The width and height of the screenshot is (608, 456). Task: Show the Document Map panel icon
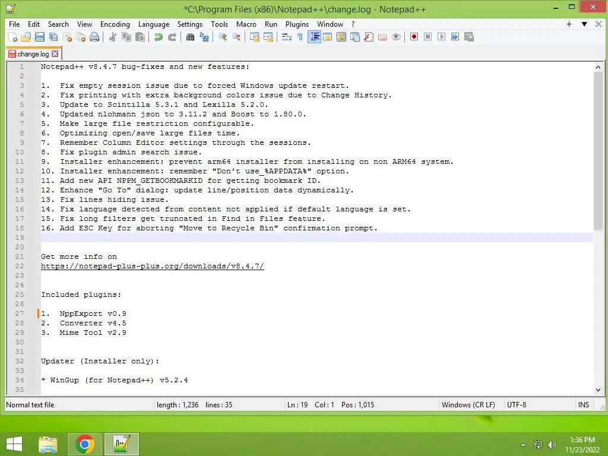(341, 37)
